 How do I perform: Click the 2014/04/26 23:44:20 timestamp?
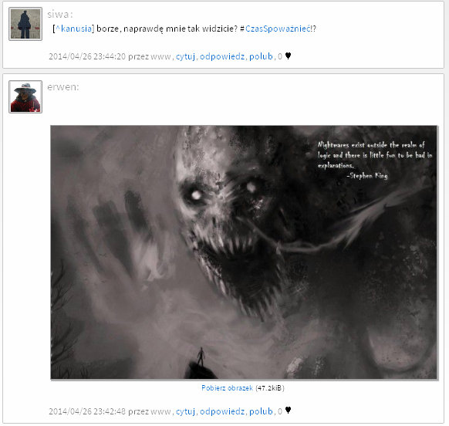tap(87, 56)
